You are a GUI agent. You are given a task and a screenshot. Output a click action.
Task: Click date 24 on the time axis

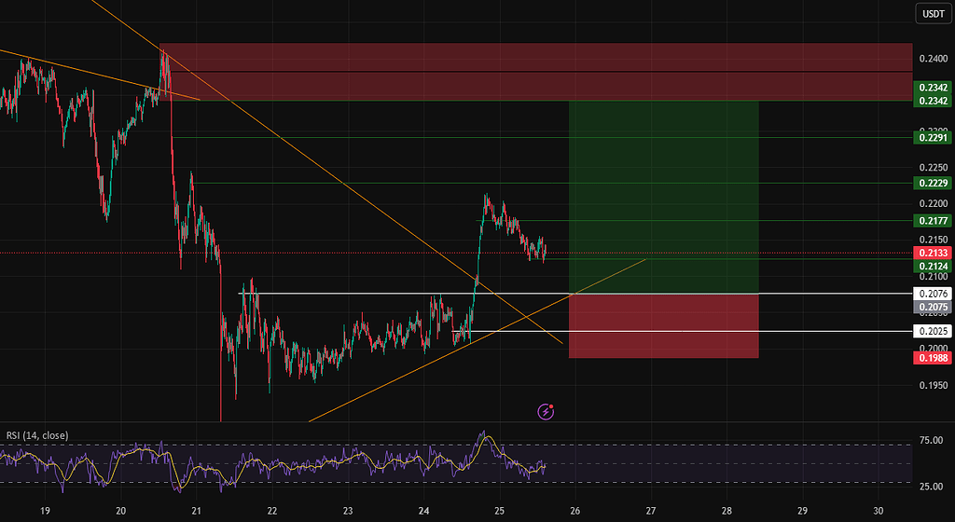click(x=424, y=511)
